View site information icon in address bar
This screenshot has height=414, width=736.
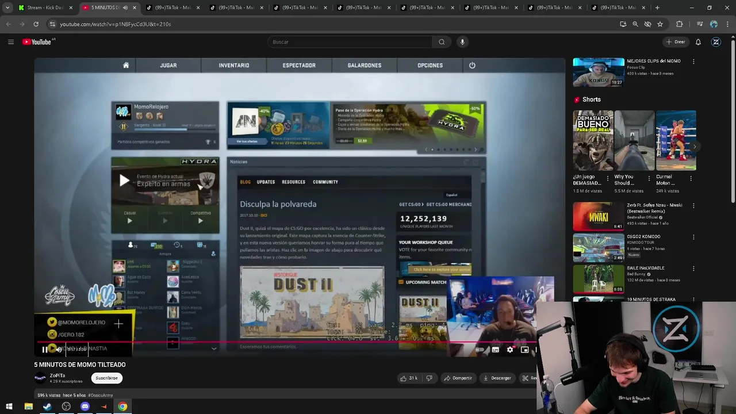pos(52,24)
